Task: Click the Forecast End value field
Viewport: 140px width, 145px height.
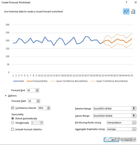Action: [31, 90]
